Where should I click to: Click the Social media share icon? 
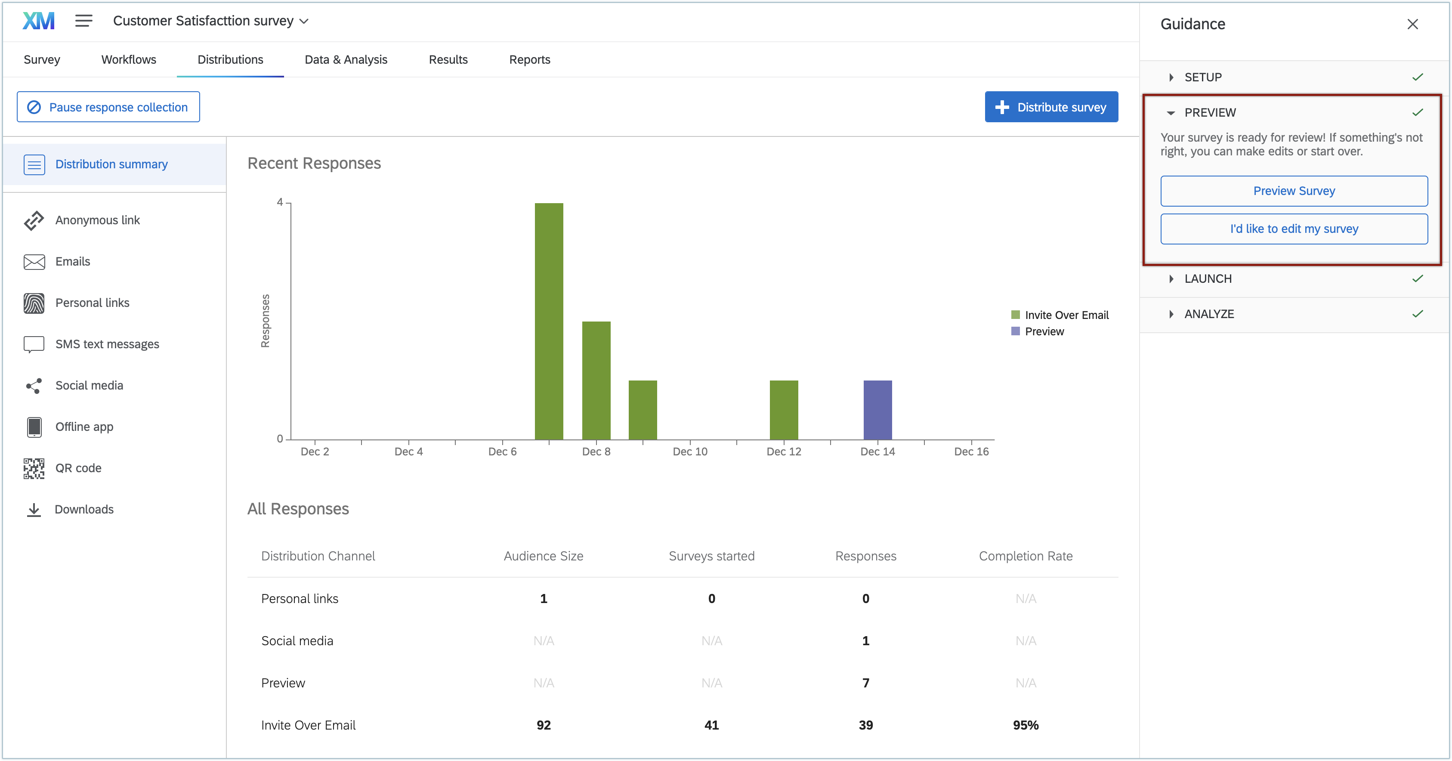pyautogui.click(x=34, y=386)
